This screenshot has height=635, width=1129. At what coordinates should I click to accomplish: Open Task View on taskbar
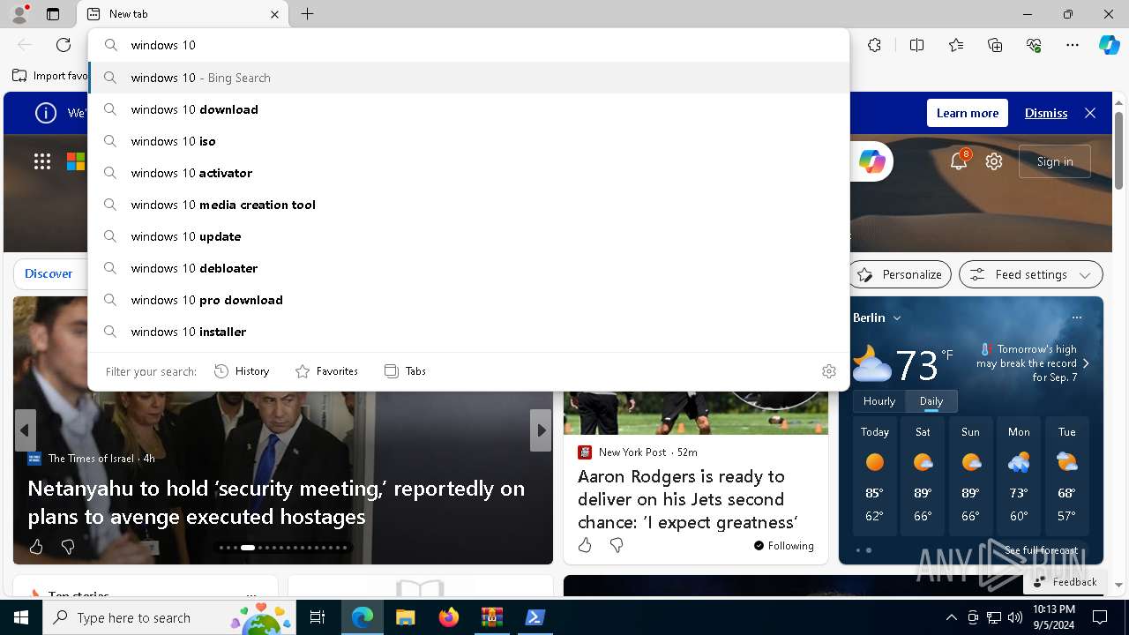[x=318, y=617]
